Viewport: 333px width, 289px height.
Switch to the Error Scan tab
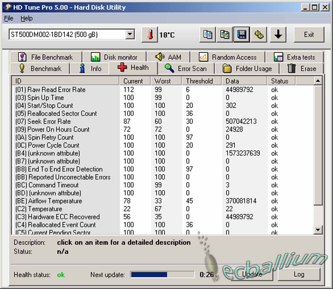(186, 69)
